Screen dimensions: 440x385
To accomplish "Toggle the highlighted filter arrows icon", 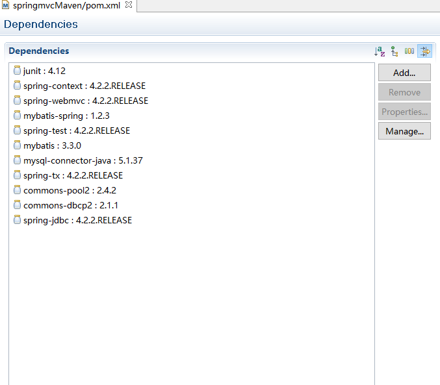I will pyautogui.click(x=425, y=51).
